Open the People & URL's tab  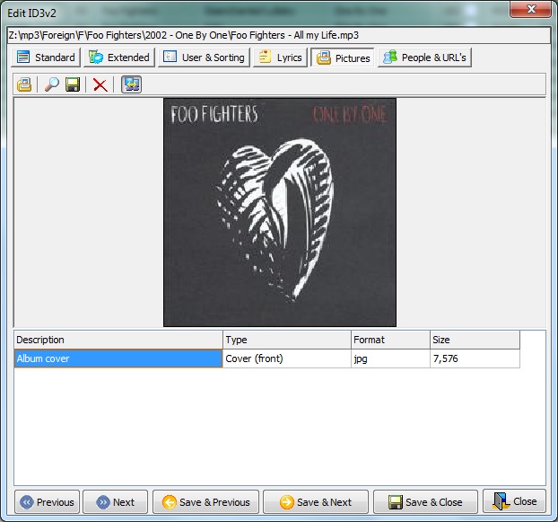click(x=424, y=58)
